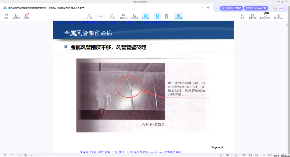Toggle 连续阅读 continuous reading
This screenshot has width=290, height=157.
[178, 16]
